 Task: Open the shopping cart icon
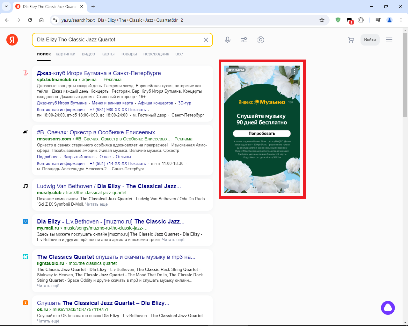[351, 39]
